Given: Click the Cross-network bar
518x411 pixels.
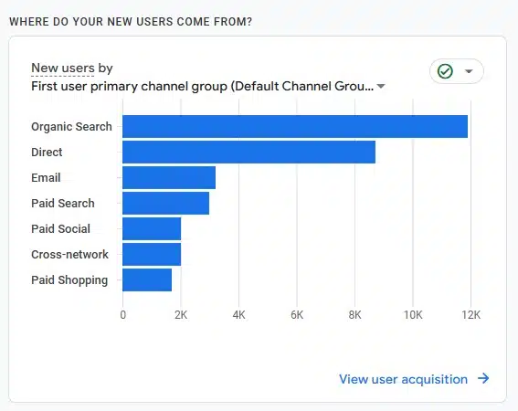Looking at the screenshot, I should click(x=152, y=255).
